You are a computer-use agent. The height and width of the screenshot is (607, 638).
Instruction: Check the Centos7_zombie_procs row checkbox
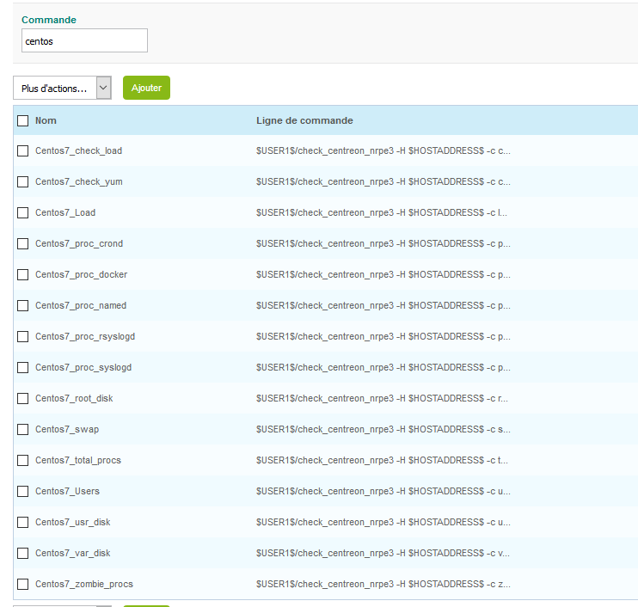(22, 584)
